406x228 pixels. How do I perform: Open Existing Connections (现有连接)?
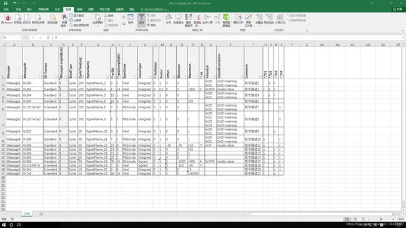(52, 19)
